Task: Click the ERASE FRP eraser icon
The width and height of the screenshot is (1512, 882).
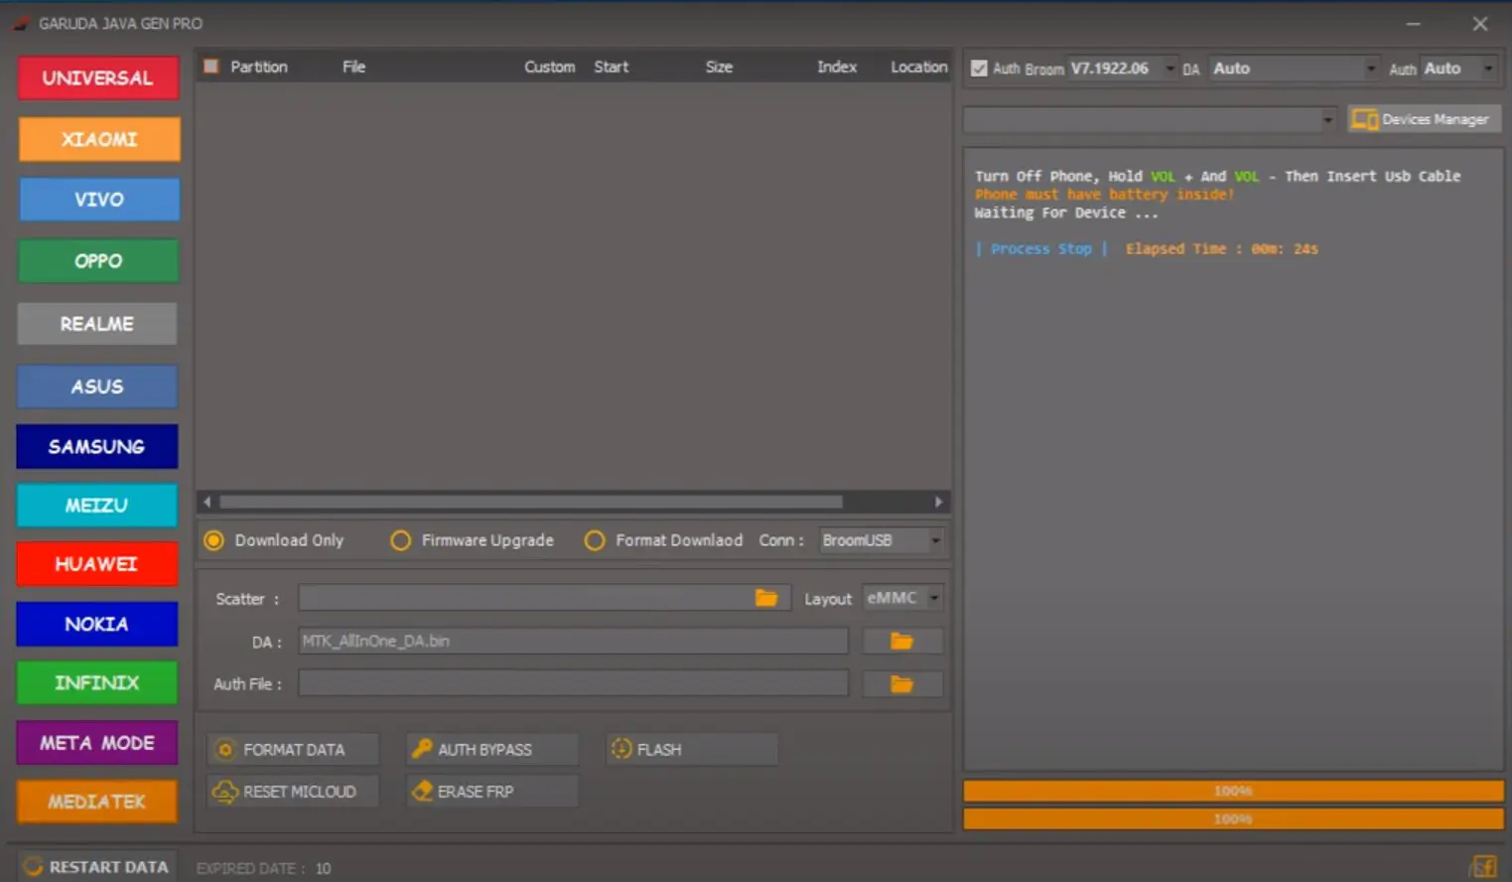Action: 423,792
